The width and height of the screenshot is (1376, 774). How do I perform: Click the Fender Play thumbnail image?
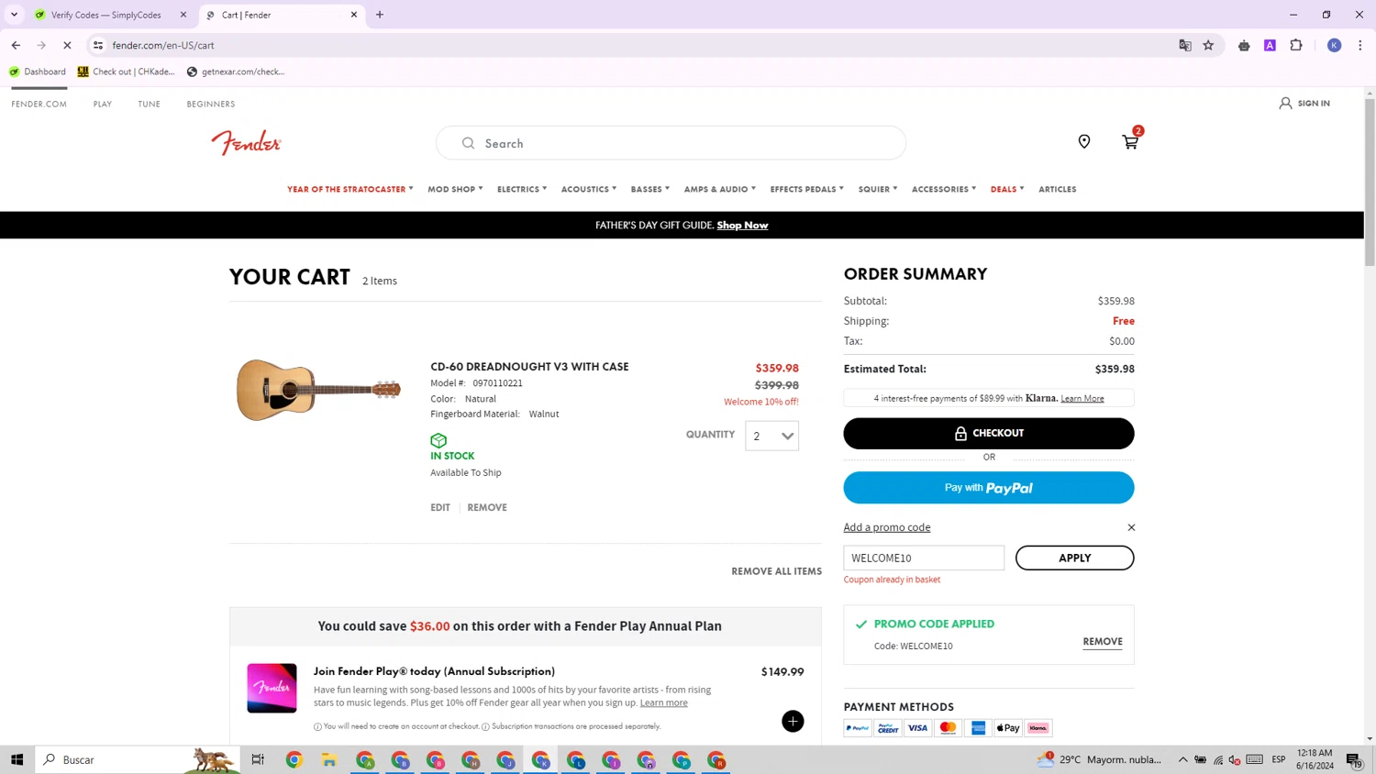tap(272, 688)
